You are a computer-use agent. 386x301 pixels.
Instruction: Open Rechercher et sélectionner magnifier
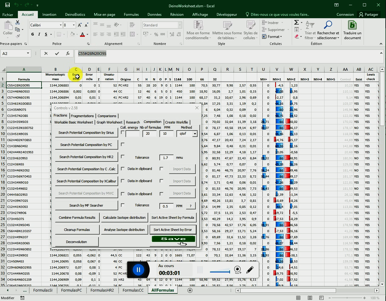click(x=328, y=30)
